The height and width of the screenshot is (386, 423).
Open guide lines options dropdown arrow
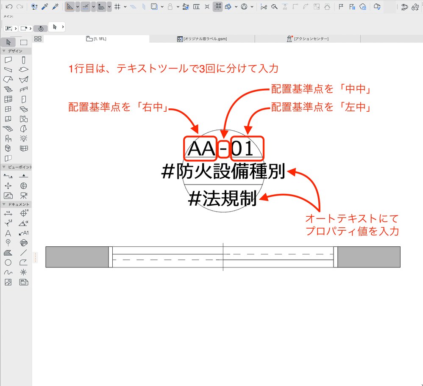[78, 7]
